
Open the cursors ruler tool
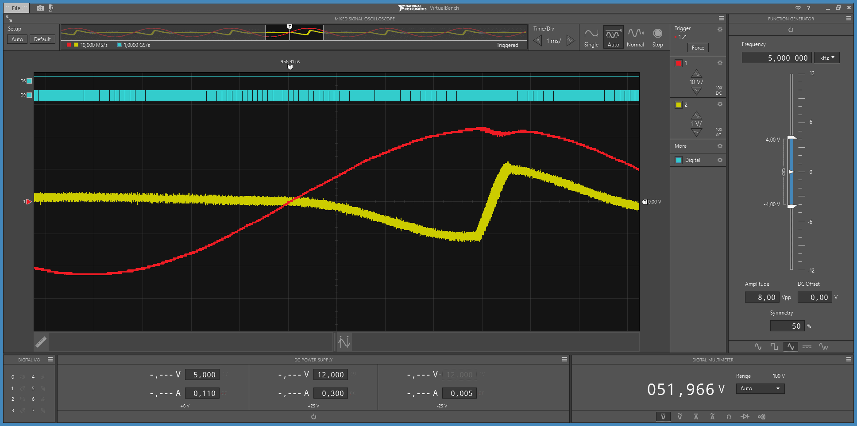click(x=41, y=342)
